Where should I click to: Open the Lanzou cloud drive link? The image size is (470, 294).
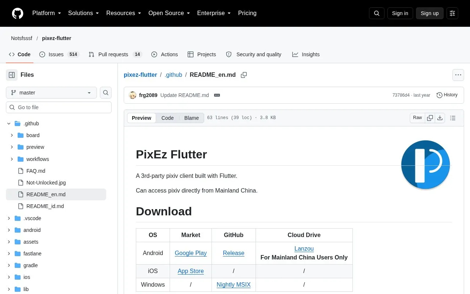[304, 249]
